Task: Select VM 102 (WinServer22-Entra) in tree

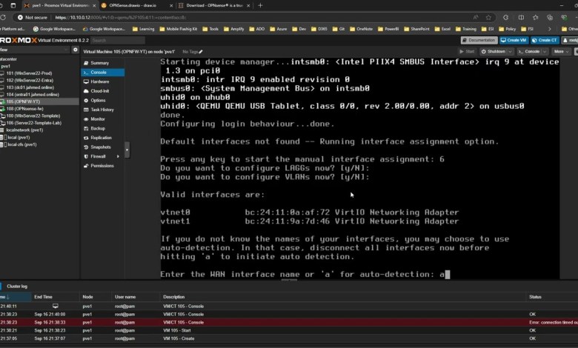Action: click(x=30, y=80)
